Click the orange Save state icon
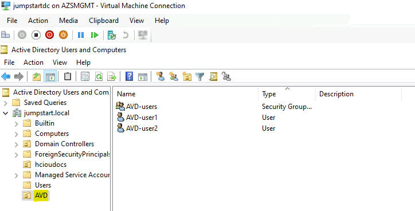The width and height of the screenshot is (415, 211). click(x=63, y=35)
